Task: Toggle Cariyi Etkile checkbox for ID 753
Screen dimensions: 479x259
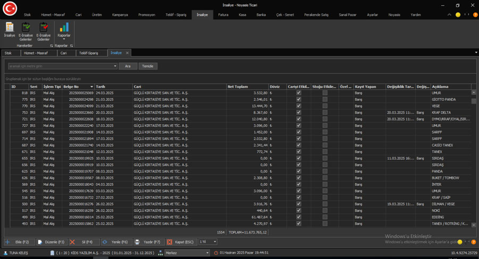Action: 299,113
